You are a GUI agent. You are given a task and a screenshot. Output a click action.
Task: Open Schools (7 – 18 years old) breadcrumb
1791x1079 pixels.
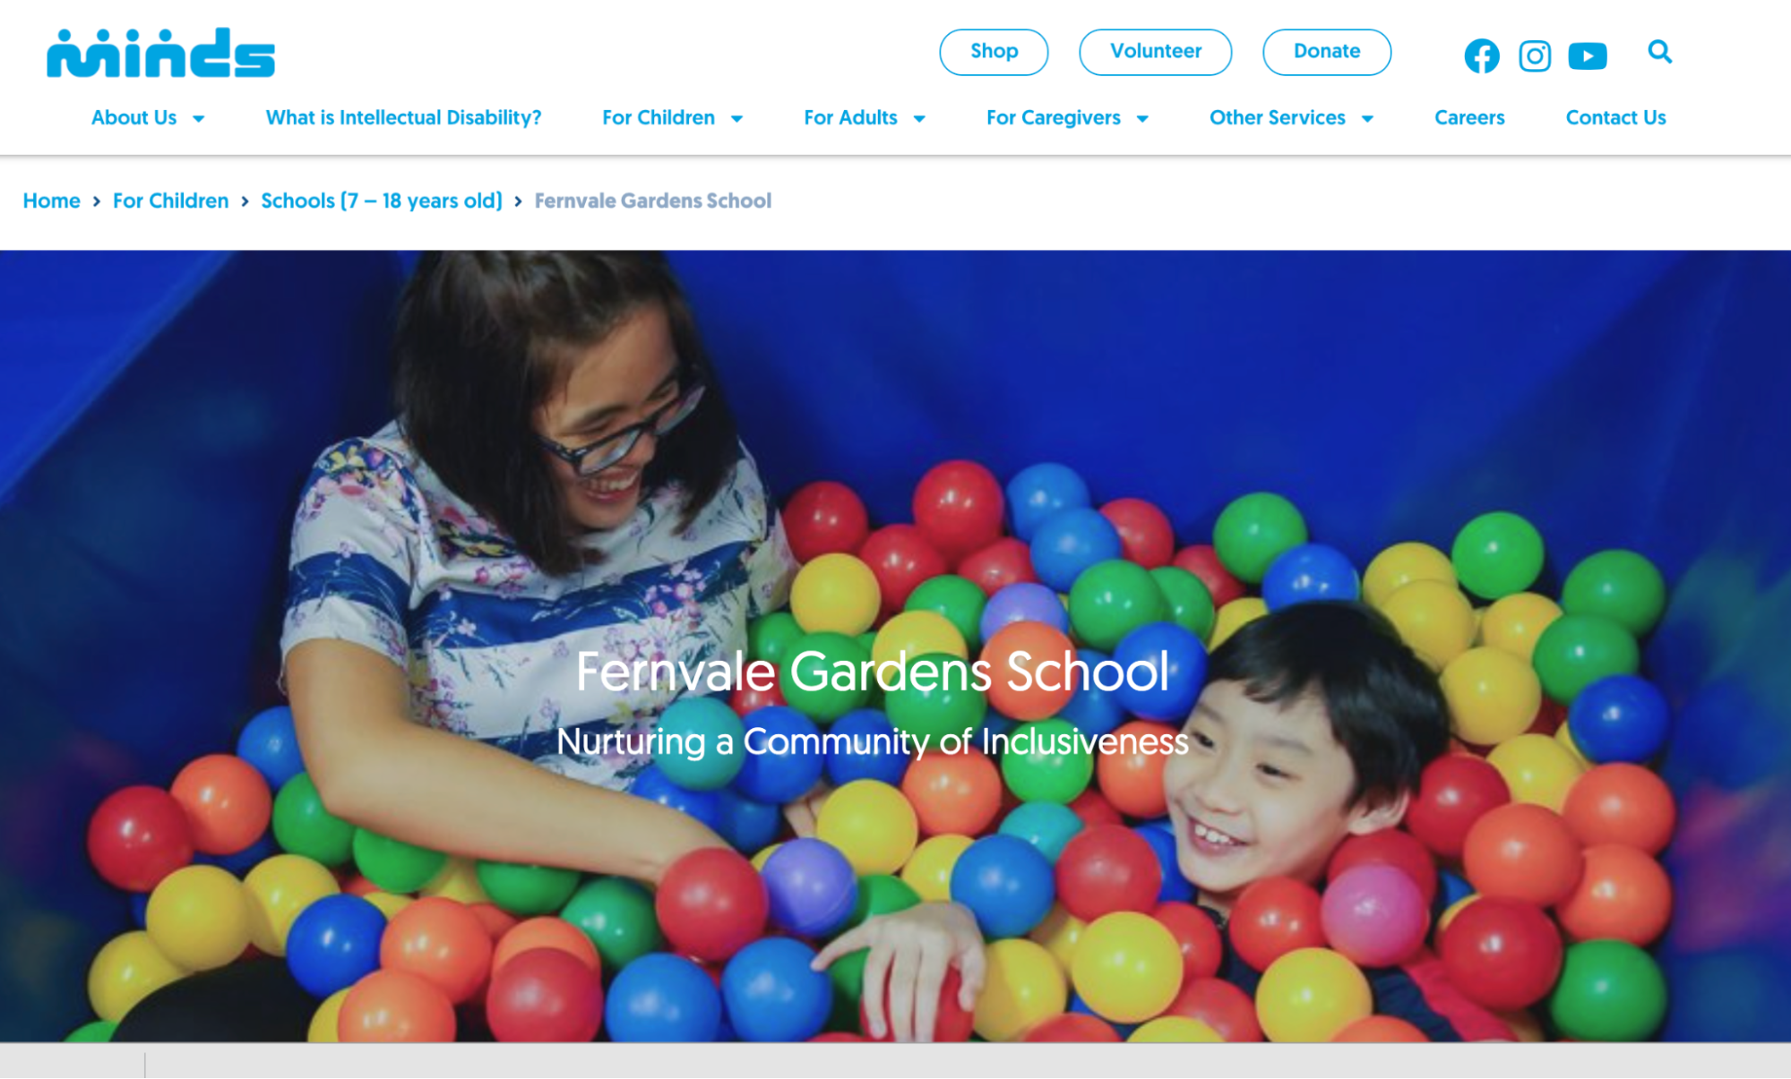(x=382, y=201)
